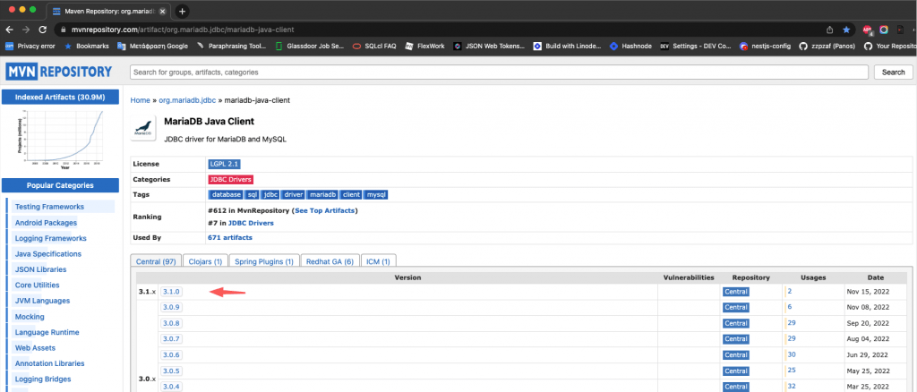Click the MariaDB seal logo image
The image size is (917, 392).
click(144, 129)
